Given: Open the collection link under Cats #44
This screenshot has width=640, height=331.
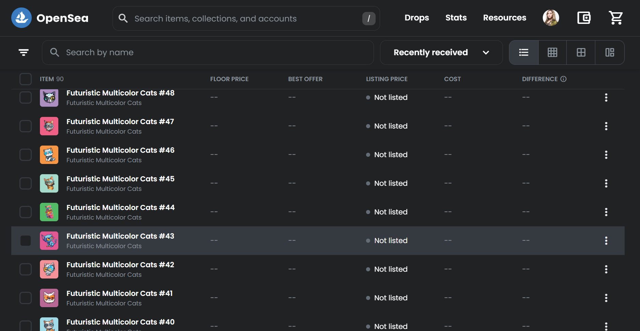Looking at the screenshot, I should (104, 217).
